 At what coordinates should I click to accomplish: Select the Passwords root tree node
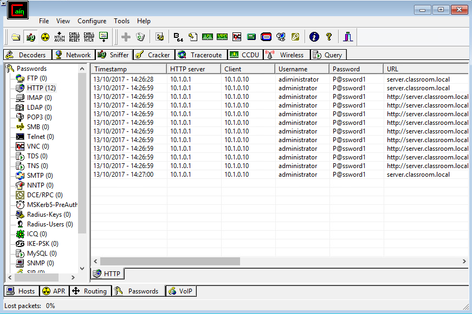[x=31, y=69]
